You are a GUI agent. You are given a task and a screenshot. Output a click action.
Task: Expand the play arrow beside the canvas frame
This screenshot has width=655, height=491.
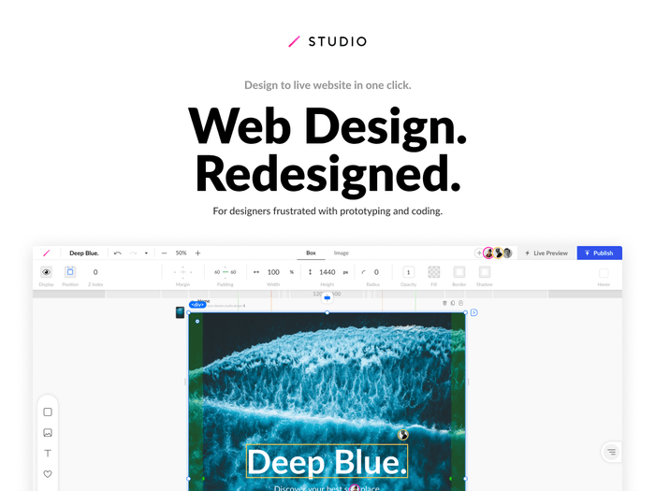click(x=473, y=312)
